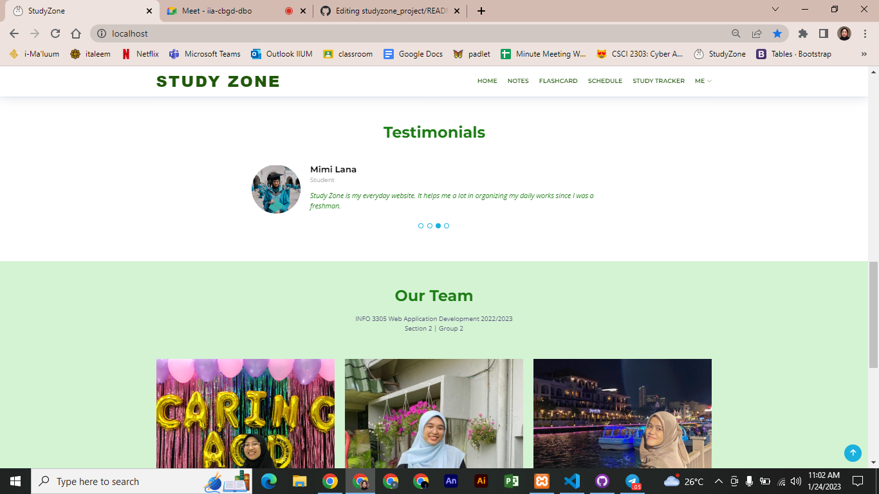
Task: Open the ME dropdown menu
Action: tap(702, 81)
